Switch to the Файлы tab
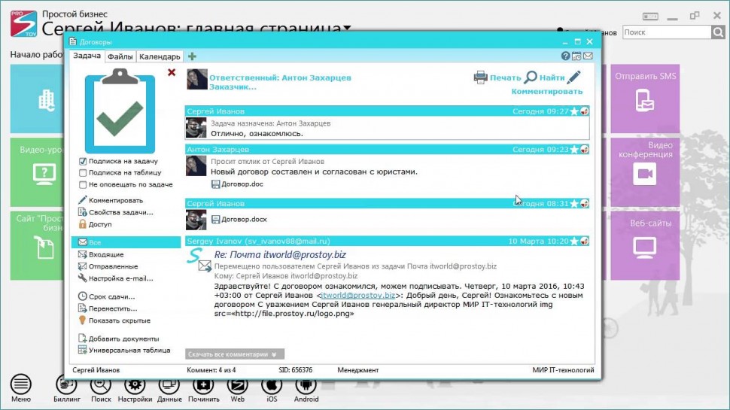 click(120, 56)
